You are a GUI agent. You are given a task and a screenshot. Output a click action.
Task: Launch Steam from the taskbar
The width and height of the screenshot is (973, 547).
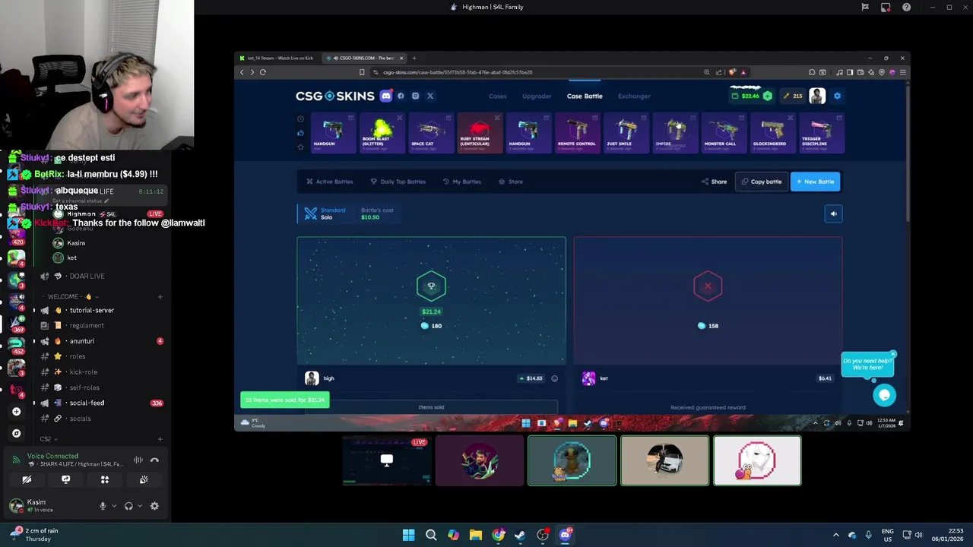click(x=520, y=535)
